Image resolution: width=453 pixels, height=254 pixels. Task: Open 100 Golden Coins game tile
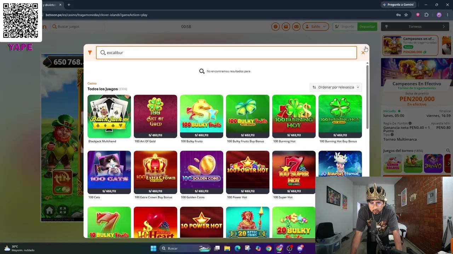point(201,172)
